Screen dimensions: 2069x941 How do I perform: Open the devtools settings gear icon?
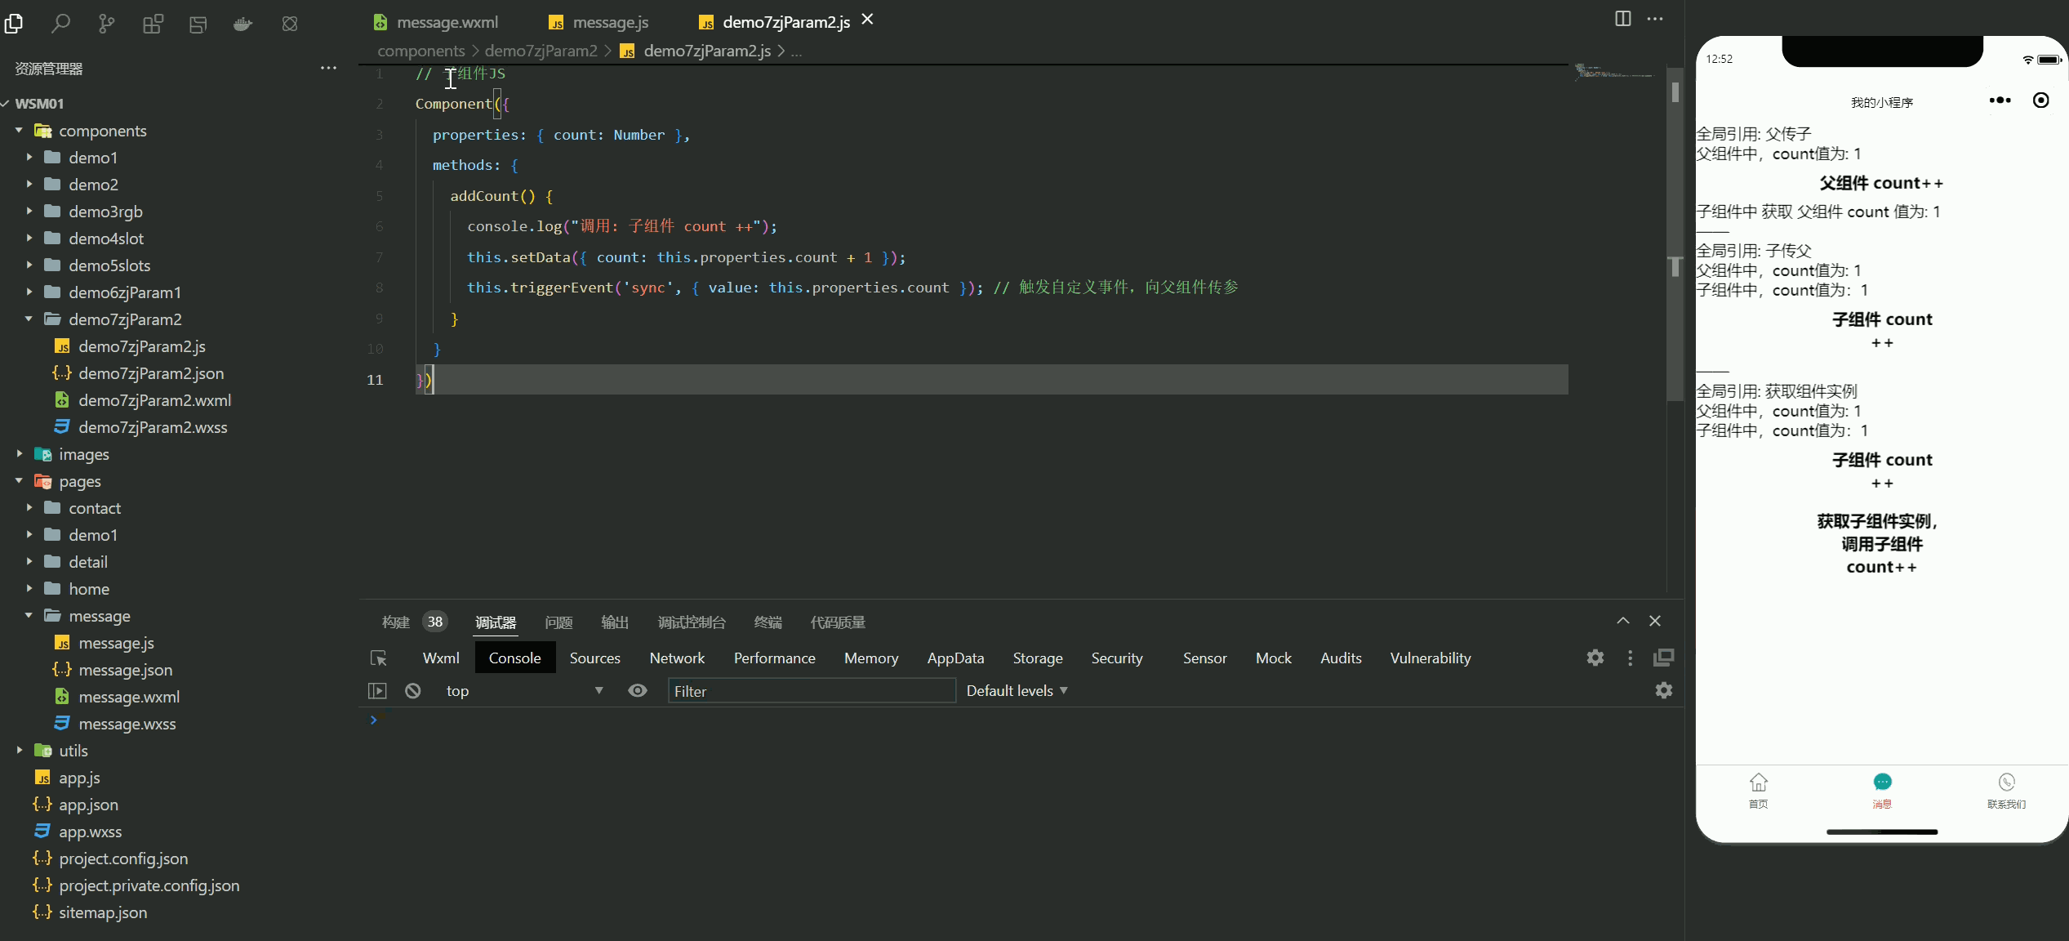pyautogui.click(x=1595, y=658)
